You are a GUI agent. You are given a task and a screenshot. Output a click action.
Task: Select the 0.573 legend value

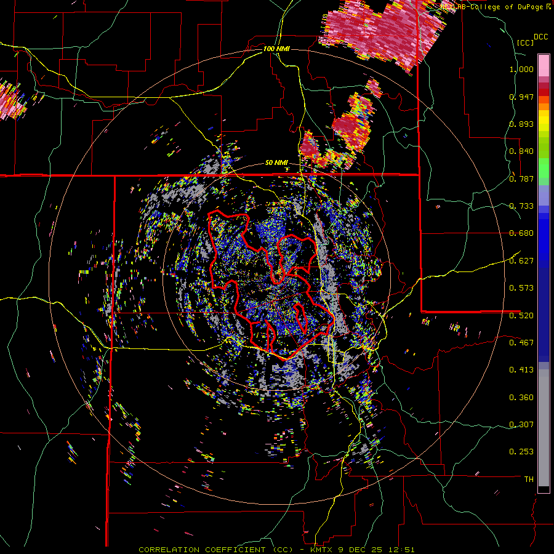point(521,288)
